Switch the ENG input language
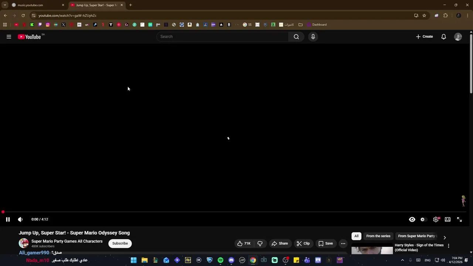The image size is (473, 266). [428, 260]
